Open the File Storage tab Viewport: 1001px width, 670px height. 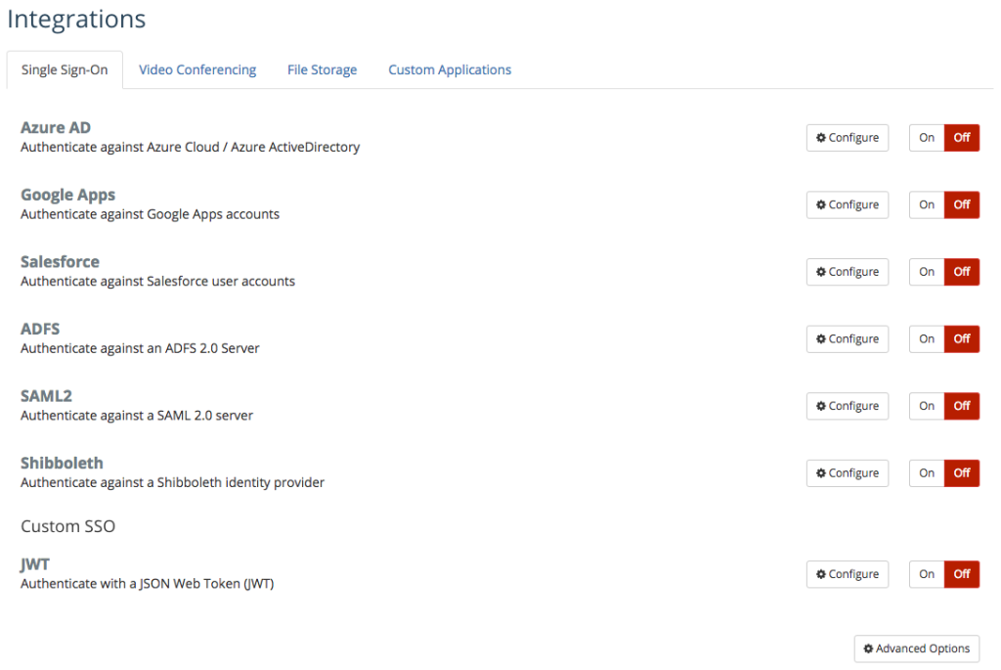tap(322, 69)
